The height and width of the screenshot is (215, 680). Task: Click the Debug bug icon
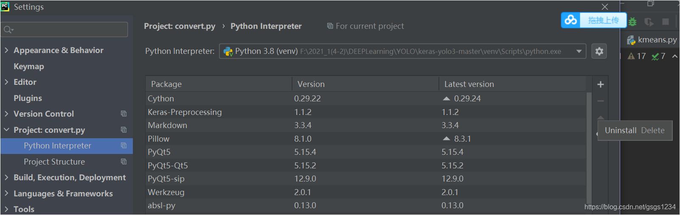coord(632,22)
